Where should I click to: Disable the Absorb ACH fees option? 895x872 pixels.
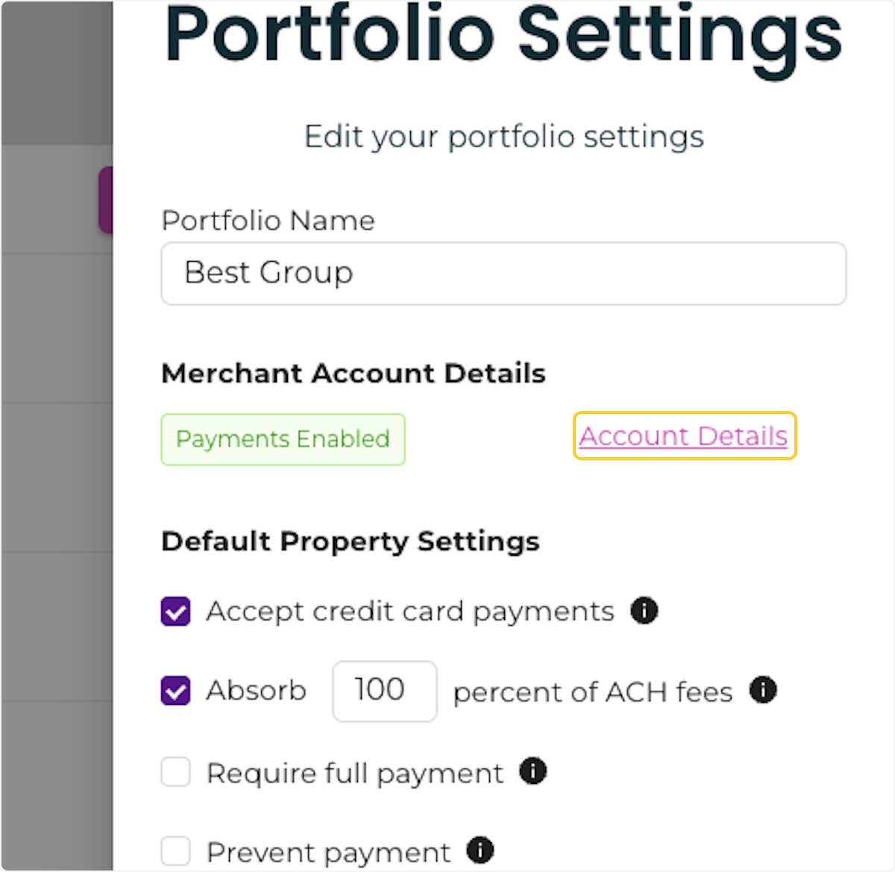pos(175,691)
